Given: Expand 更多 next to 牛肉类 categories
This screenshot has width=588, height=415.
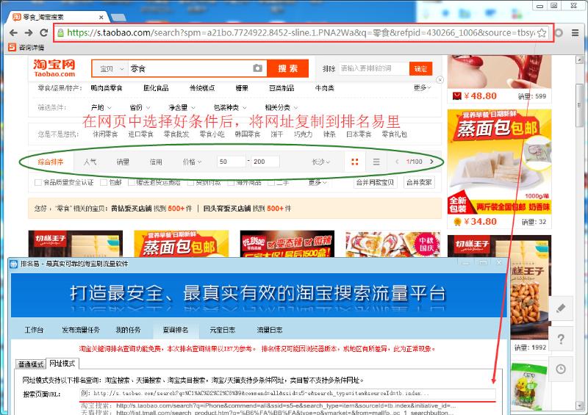Looking at the screenshot, I should (x=422, y=87).
